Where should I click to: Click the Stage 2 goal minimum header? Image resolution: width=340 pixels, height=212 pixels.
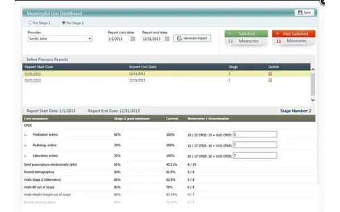coord(132,119)
